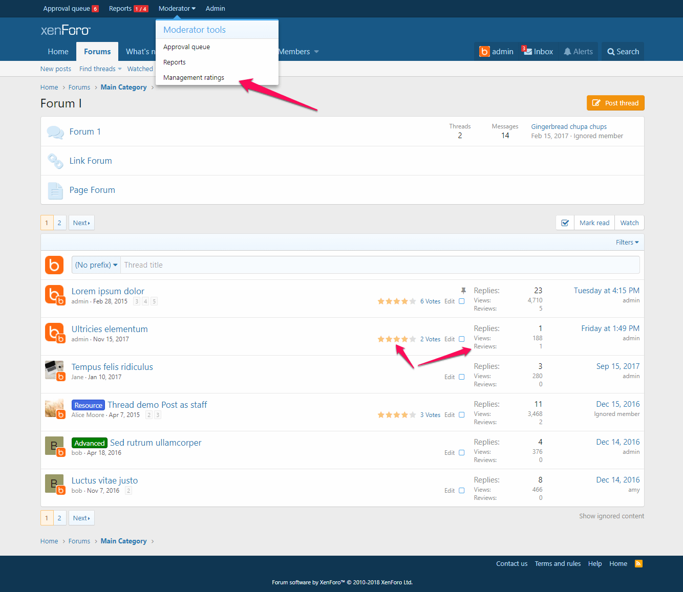Select checkbox on Tempus felis ridiculus row
The width and height of the screenshot is (683, 592).
point(461,377)
